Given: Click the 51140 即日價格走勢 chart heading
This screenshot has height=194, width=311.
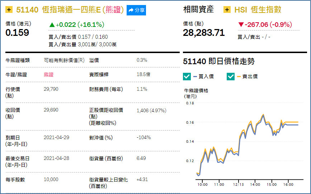Looking at the screenshot, I should point(218,61).
